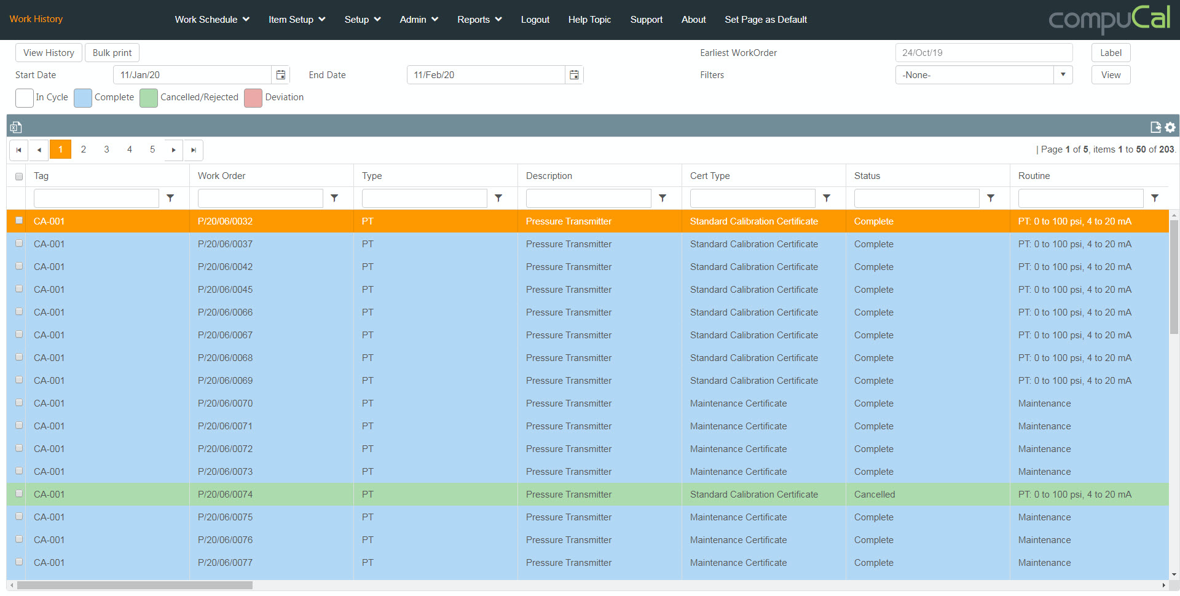
Task: Click the Earliest WorkOrder date field
Action: tap(983, 53)
